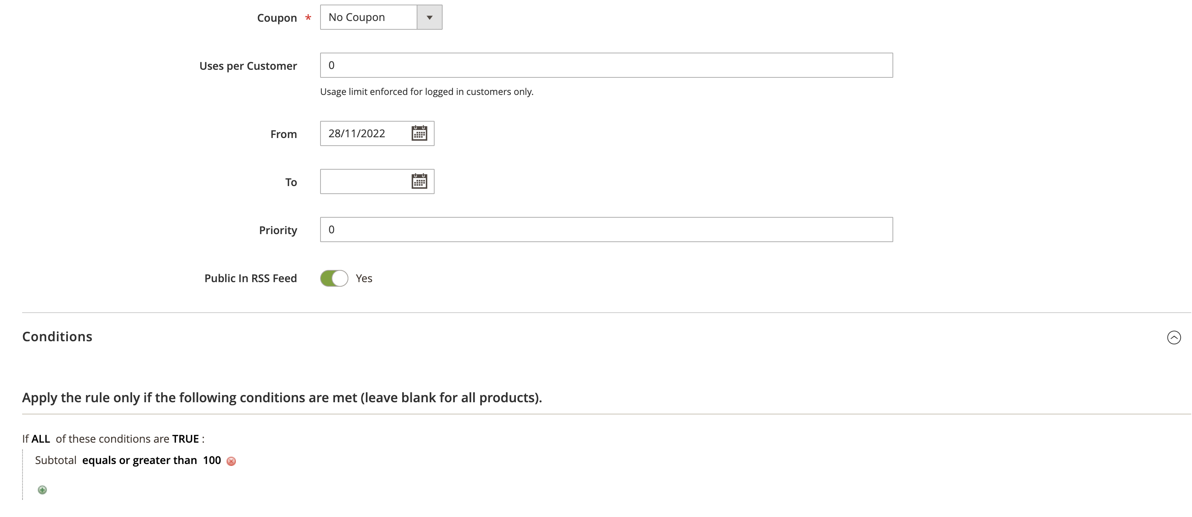This screenshot has width=1192, height=517.
Task: Click the Yes label beside the RSS toggle
Action: 364,278
